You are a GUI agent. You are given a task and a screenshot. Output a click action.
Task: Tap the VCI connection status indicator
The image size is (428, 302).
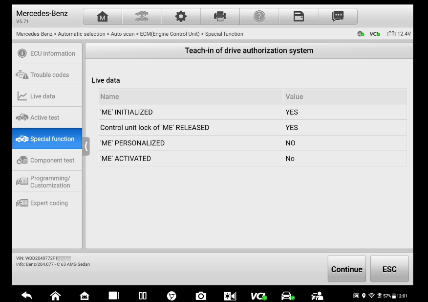[x=375, y=34]
